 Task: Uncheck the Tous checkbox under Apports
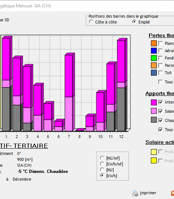point(161,130)
